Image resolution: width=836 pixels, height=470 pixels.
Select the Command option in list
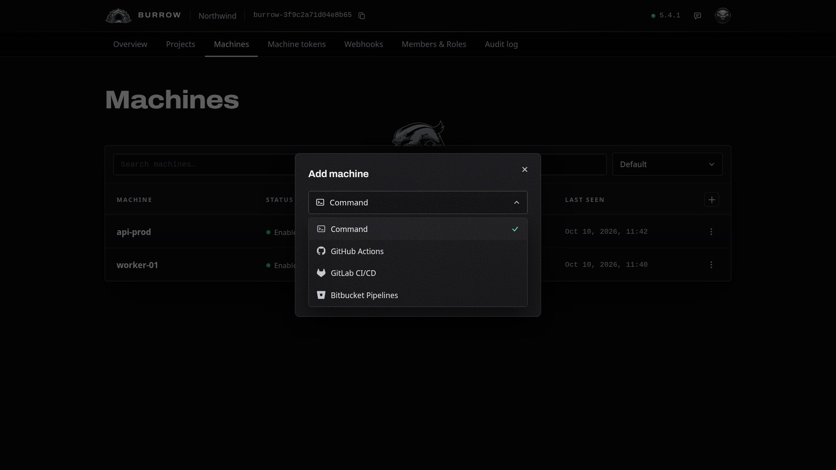pos(418,229)
